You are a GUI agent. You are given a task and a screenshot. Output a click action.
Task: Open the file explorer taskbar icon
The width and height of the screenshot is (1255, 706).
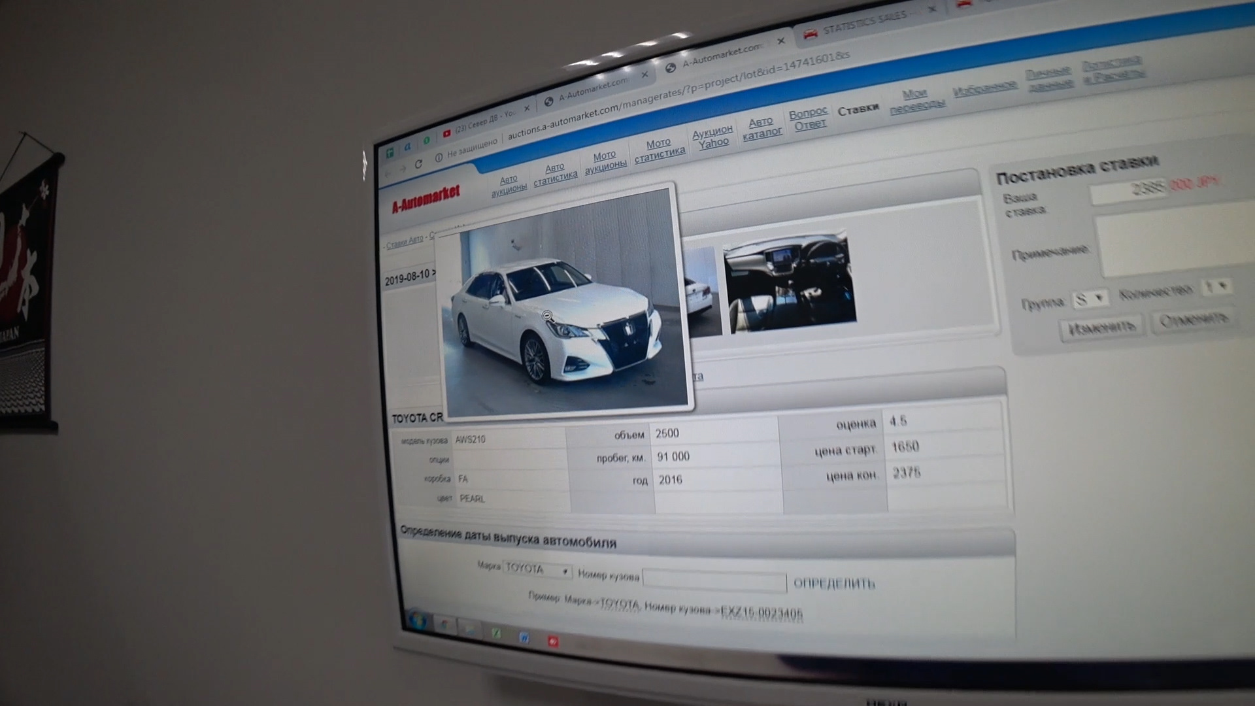(469, 629)
